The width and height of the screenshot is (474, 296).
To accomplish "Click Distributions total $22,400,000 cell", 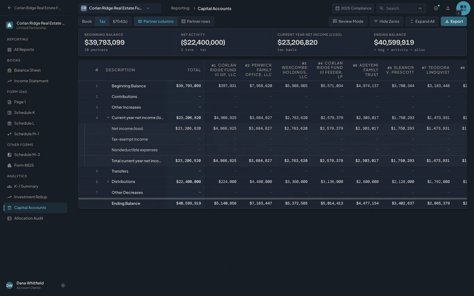I will pyautogui.click(x=188, y=182).
